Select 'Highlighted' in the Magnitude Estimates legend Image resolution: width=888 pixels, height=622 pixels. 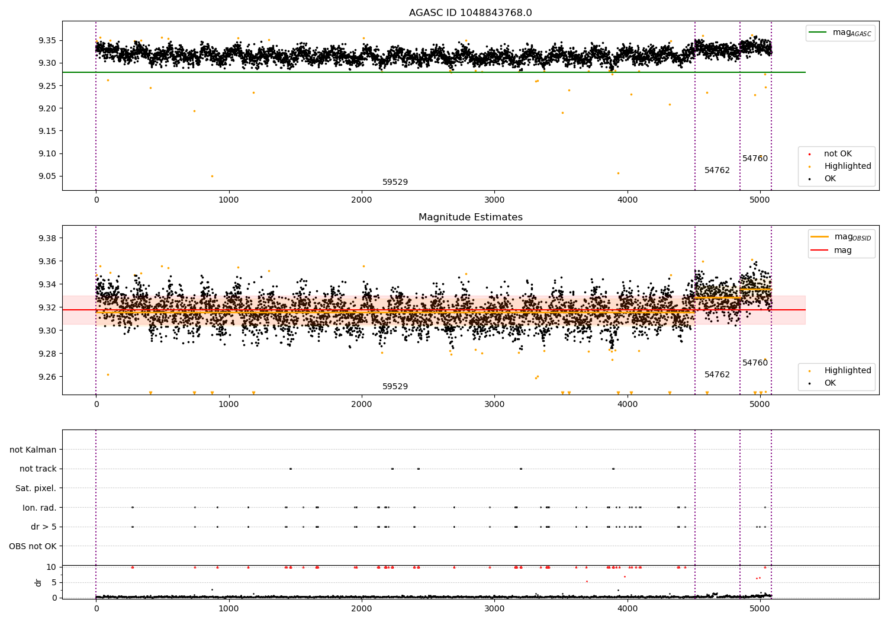click(848, 371)
